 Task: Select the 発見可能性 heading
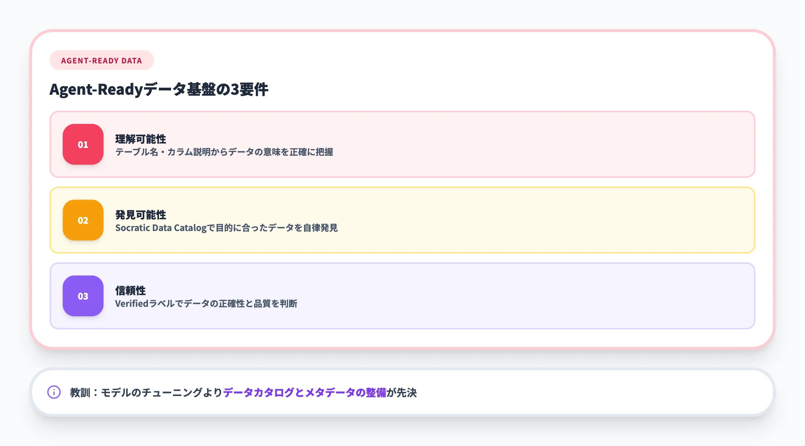point(140,215)
